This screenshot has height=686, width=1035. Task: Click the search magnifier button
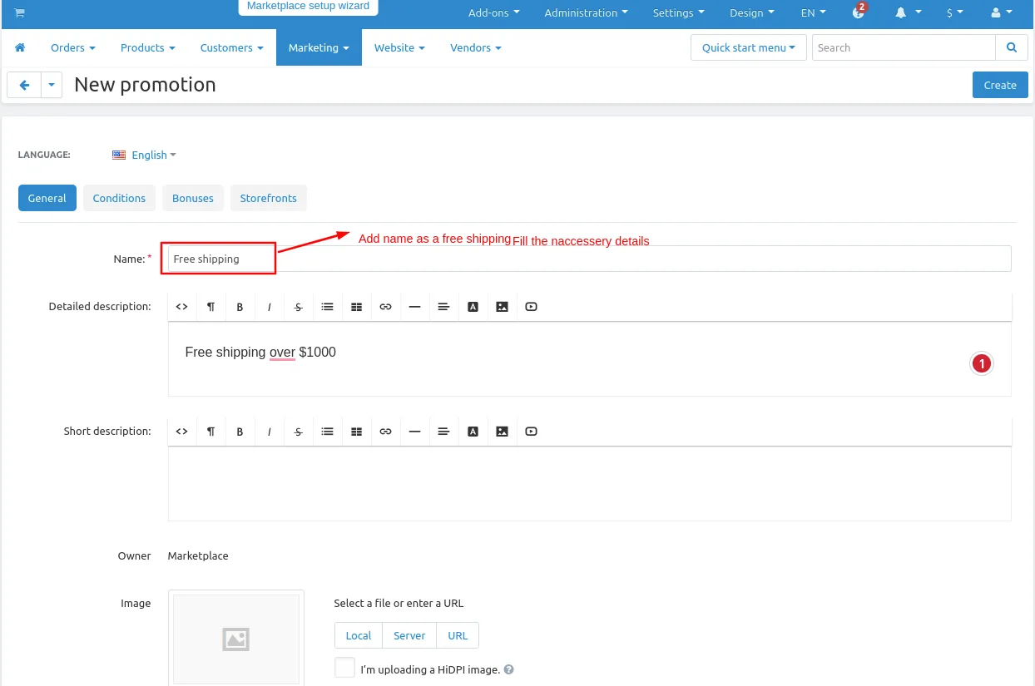pos(1012,47)
